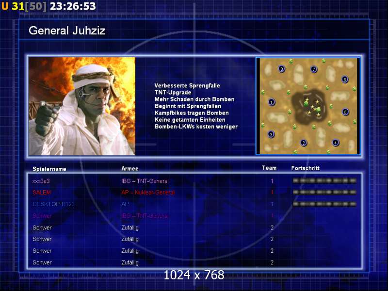
Task: Select player name "SALEM"
Action: pyautogui.click(x=42, y=193)
